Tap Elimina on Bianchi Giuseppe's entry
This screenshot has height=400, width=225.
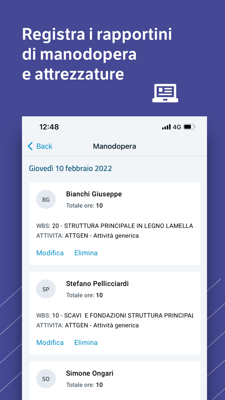86,253
